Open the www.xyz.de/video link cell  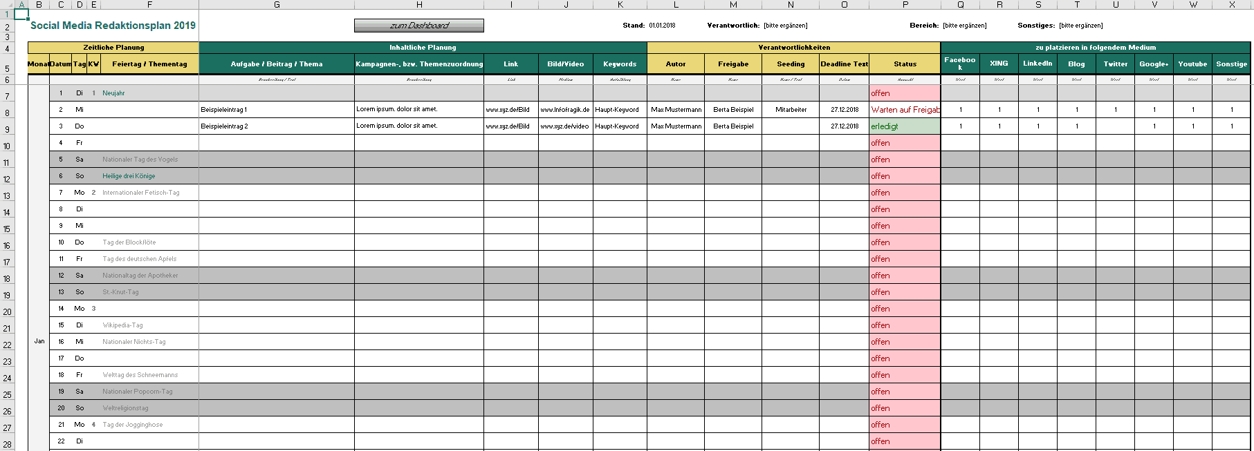[565, 126]
